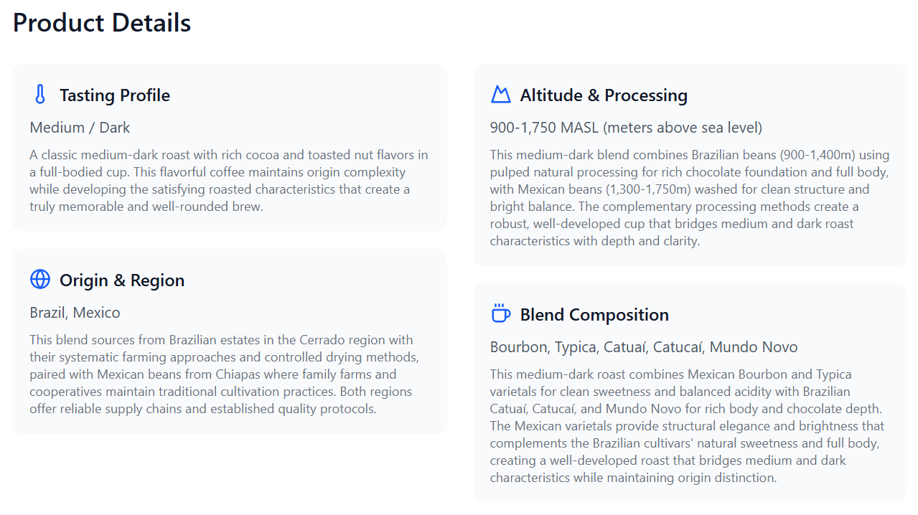Click the Bourbon, Typica, Catuaí varietals line
The width and height of the screenshot is (918, 515).
pyautogui.click(x=644, y=347)
